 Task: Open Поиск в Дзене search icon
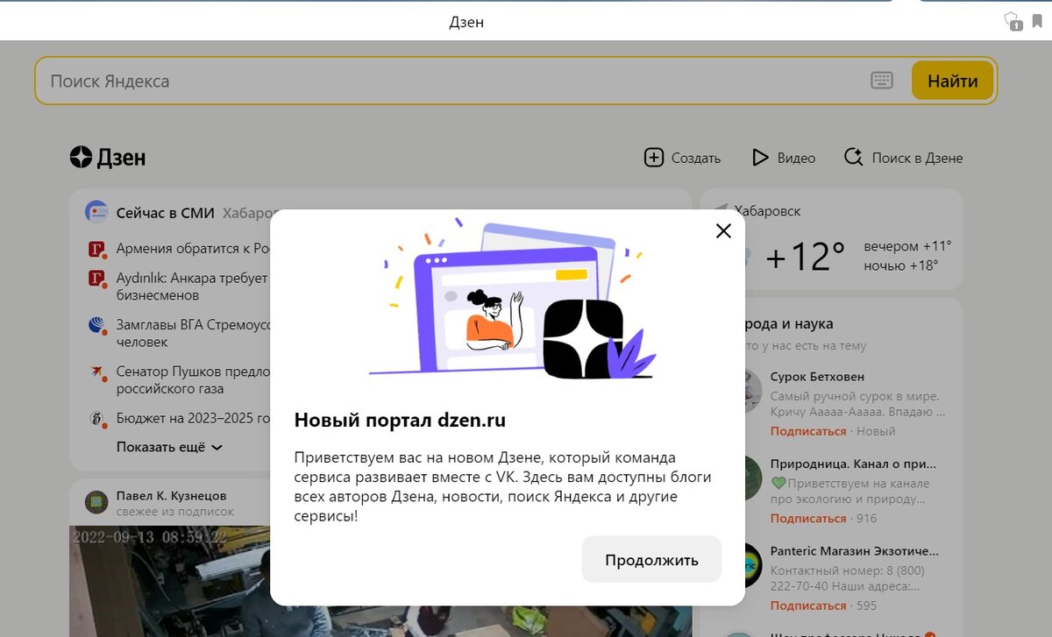point(853,158)
